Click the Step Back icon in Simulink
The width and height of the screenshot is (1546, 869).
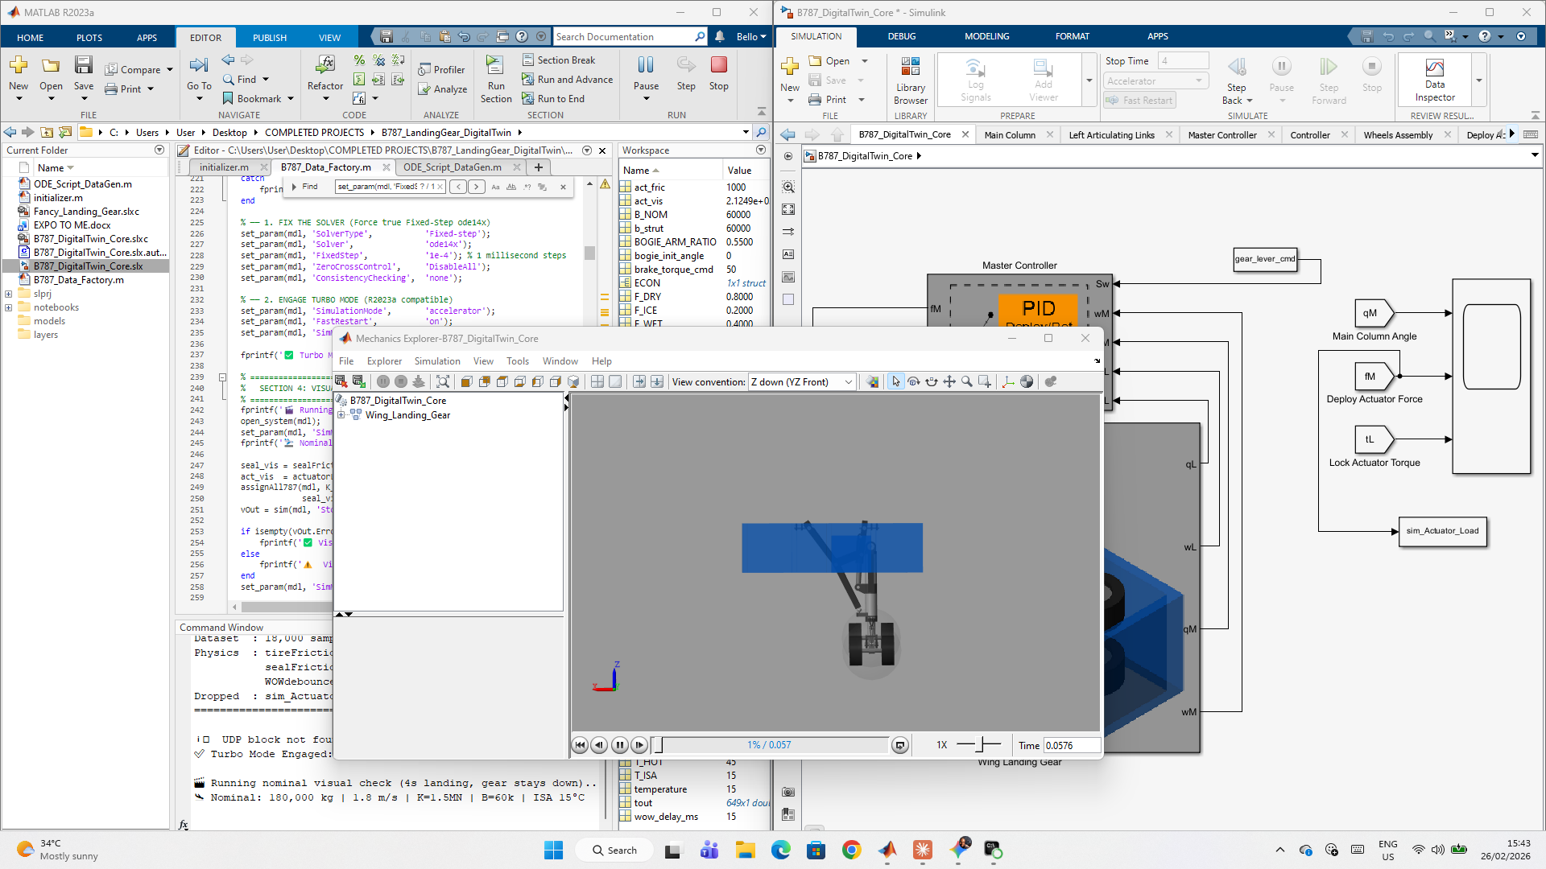1237,67
